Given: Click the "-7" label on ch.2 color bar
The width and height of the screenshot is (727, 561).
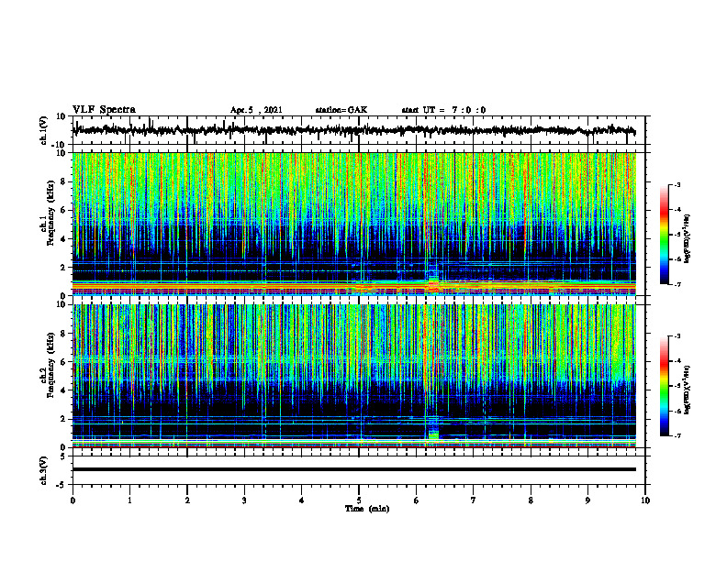Looking at the screenshot, I should coord(677,436).
